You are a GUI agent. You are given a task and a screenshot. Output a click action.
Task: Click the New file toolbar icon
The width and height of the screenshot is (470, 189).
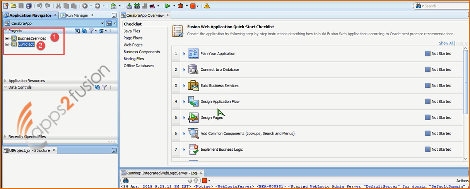pyautogui.click(x=6, y=6)
